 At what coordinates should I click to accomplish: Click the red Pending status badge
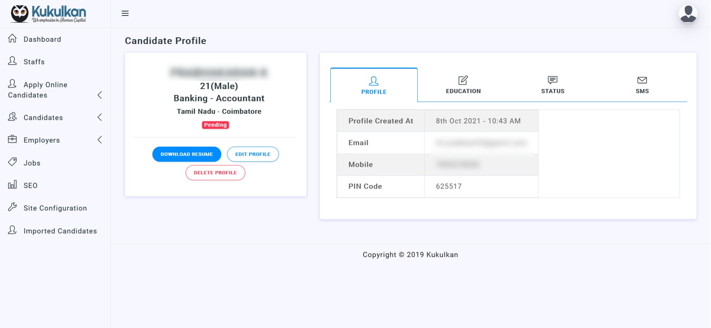coord(215,125)
